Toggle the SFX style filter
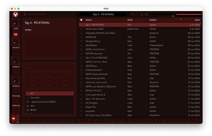212x136 pixels. pyautogui.click(x=49, y=85)
